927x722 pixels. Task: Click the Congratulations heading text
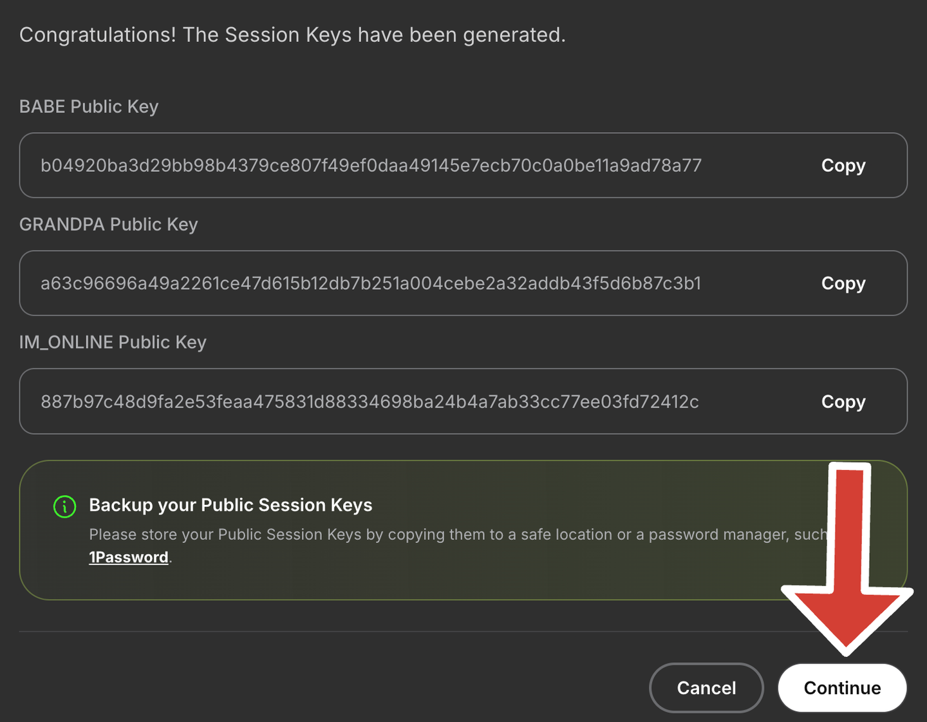292,35
